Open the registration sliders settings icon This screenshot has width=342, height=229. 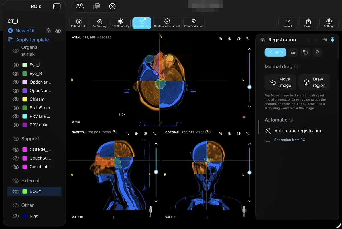pos(293,52)
